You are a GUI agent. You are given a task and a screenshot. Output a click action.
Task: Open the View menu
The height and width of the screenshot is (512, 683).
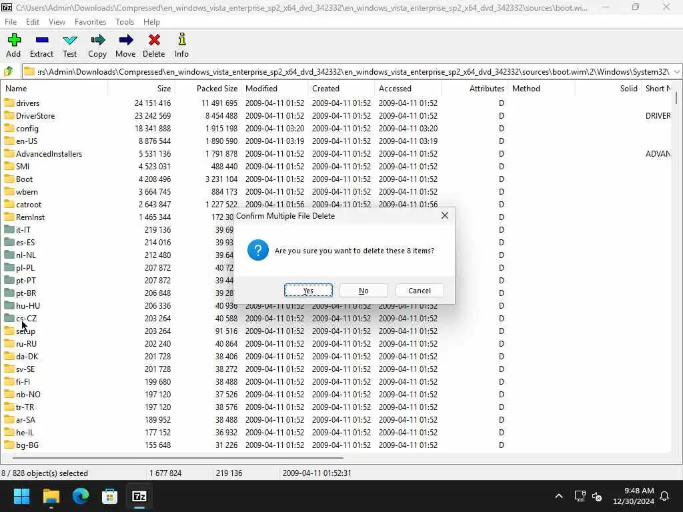57,22
